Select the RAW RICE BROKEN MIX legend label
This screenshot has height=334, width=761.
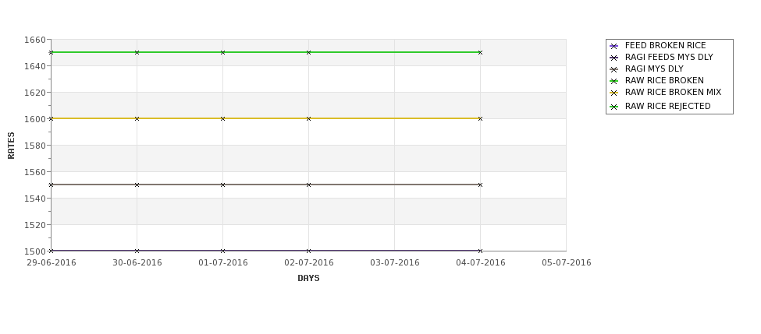coord(673,92)
